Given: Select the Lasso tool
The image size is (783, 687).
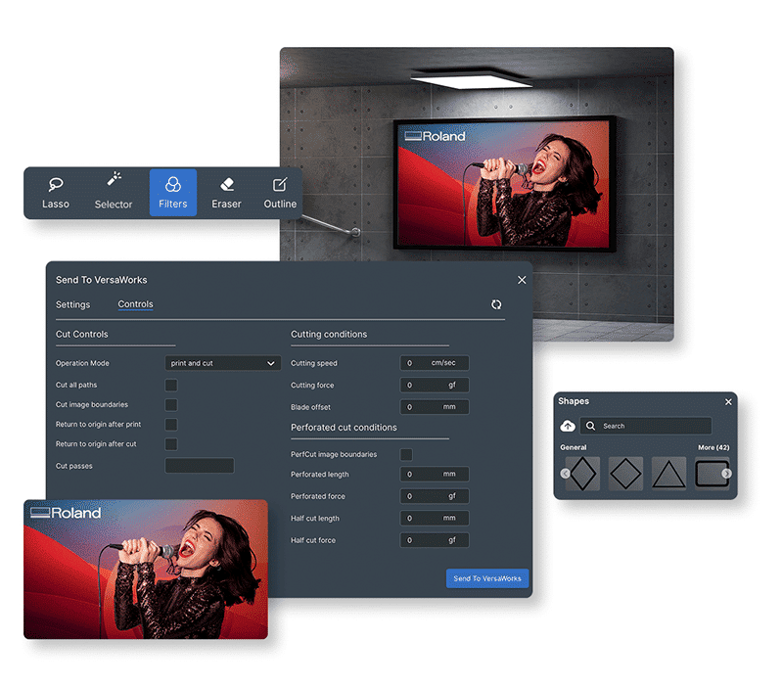Looking at the screenshot, I should pos(56,192).
